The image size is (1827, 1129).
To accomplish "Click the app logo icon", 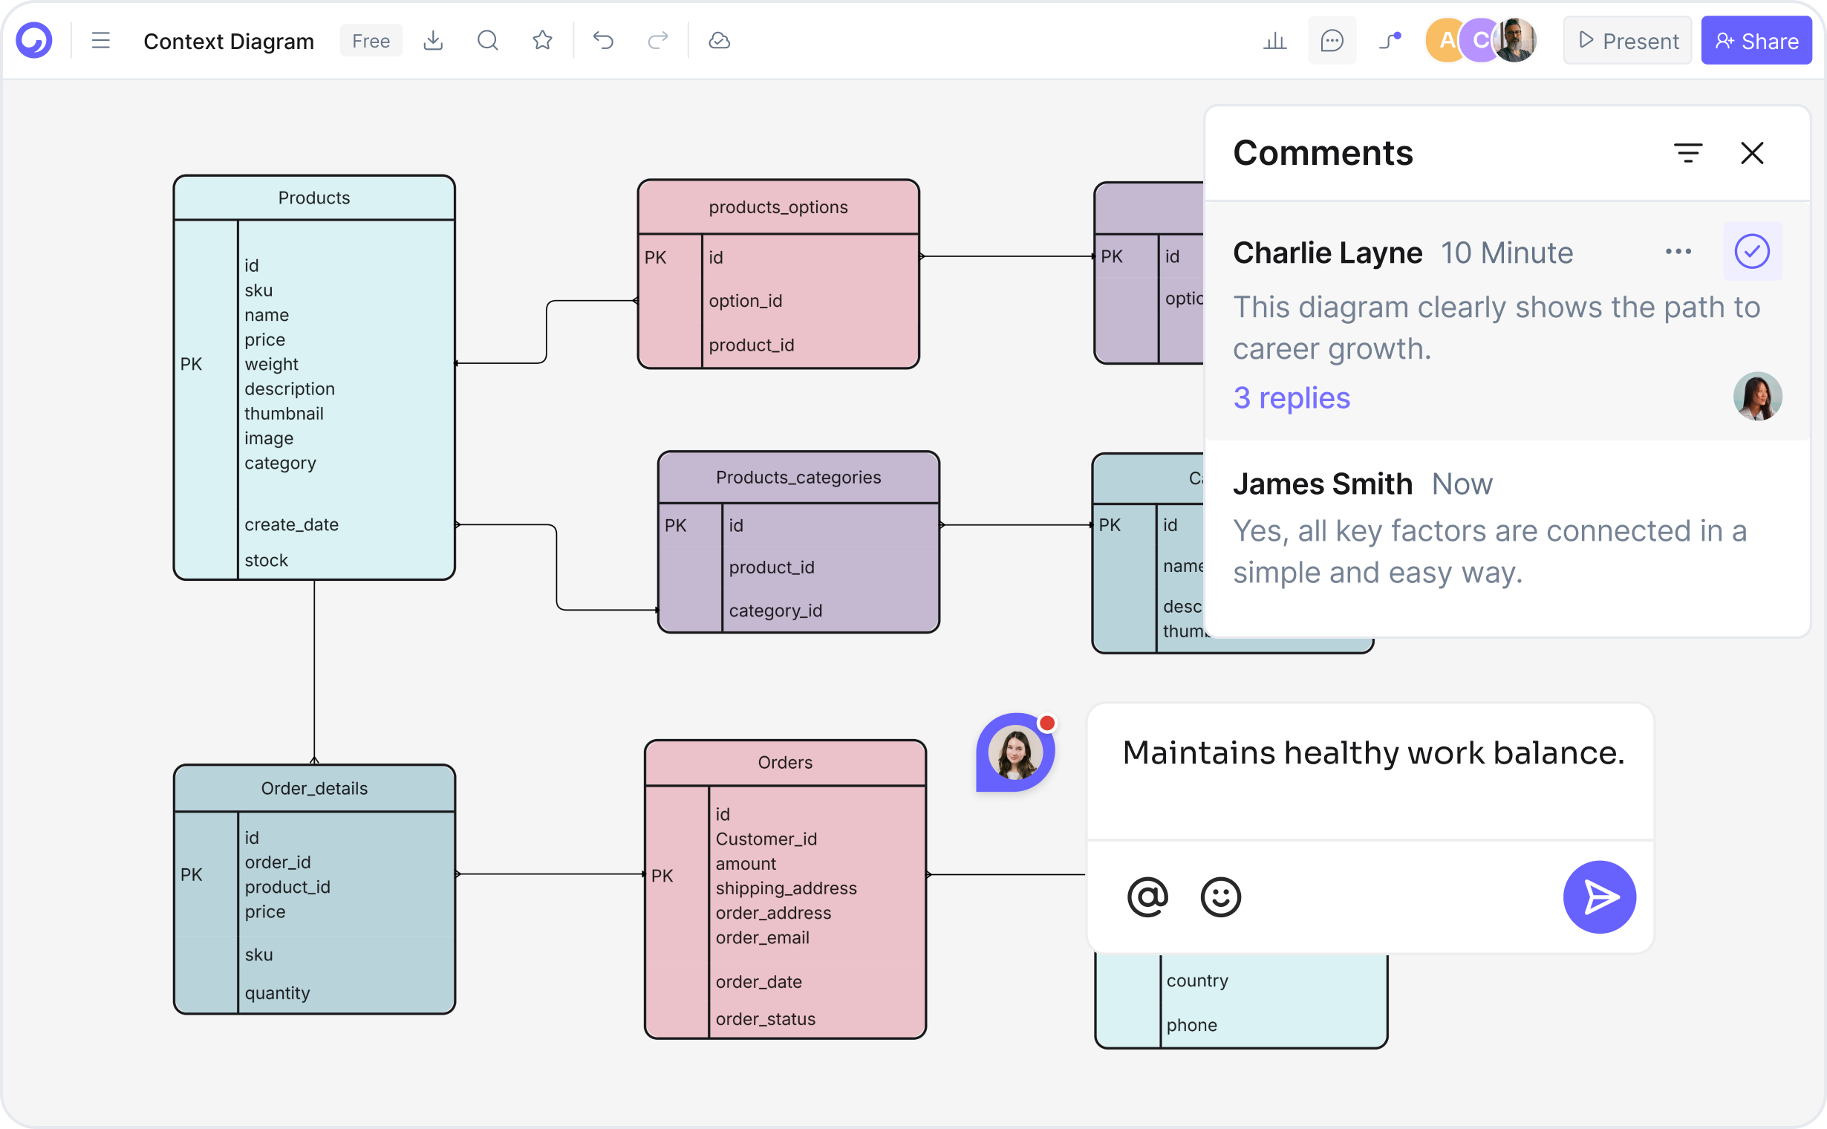I will pos(34,40).
